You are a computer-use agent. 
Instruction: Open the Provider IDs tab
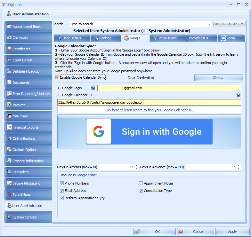[202, 38]
